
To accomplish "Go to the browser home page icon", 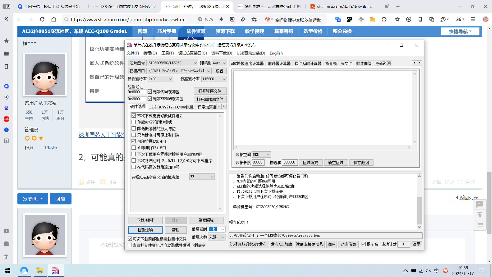I will click(x=54, y=19).
